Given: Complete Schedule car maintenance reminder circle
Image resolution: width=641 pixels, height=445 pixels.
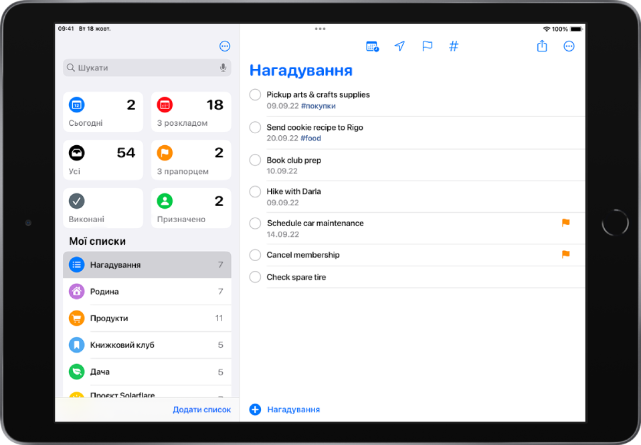Looking at the screenshot, I should [x=255, y=224].
